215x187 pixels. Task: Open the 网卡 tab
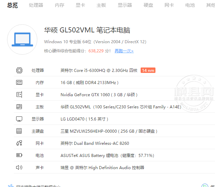click(x=169, y=5)
